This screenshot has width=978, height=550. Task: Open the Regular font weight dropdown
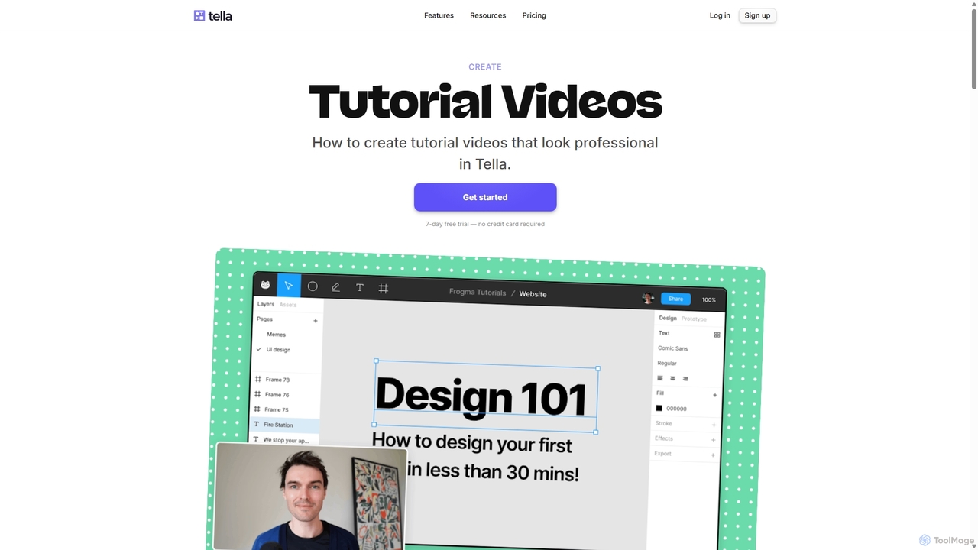click(x=666, y=363)
